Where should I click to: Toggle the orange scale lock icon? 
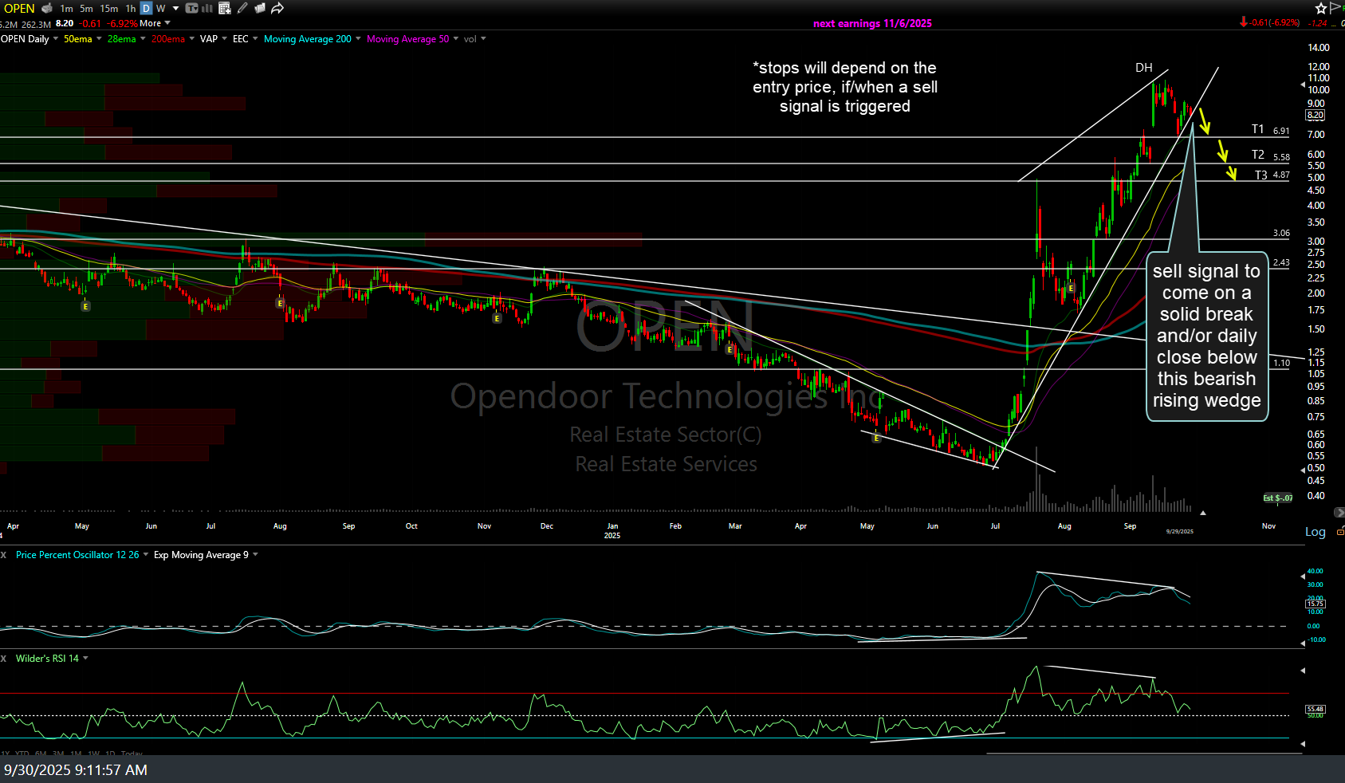coord(1340,530)
